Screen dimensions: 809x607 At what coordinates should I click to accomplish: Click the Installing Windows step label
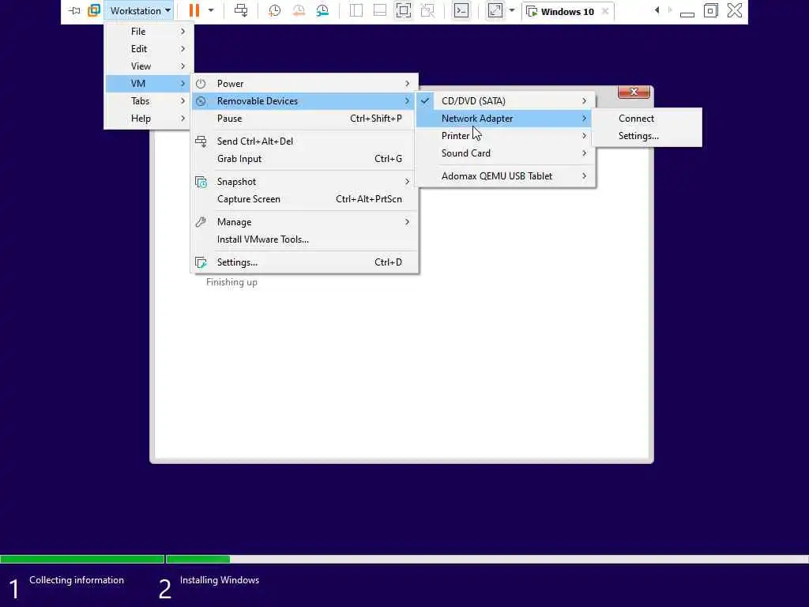tap(220, 580)
